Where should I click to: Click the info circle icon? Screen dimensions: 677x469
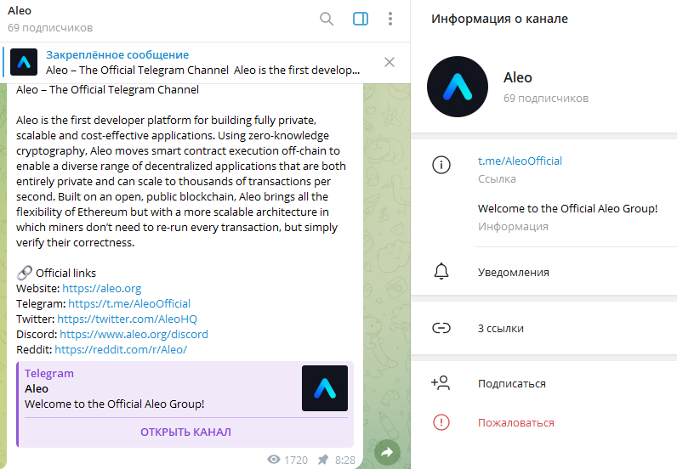pos(441,165)
